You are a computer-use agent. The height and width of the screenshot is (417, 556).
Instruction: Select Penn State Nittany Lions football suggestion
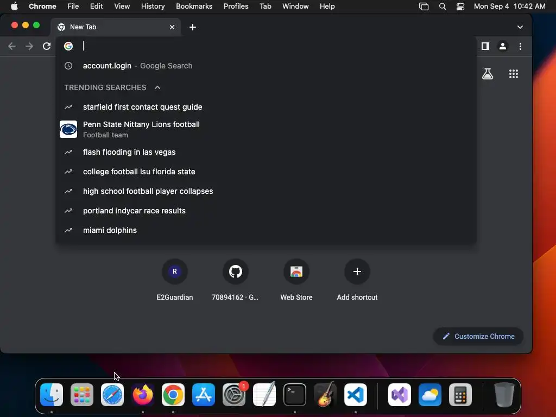(266, 129)
